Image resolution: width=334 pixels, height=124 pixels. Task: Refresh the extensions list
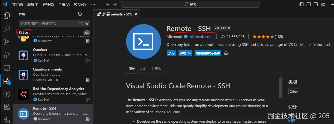(80, 14)
